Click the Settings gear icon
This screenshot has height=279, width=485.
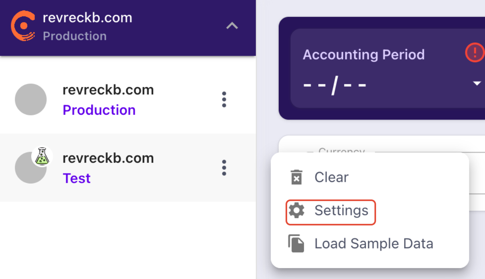(296, 210)
